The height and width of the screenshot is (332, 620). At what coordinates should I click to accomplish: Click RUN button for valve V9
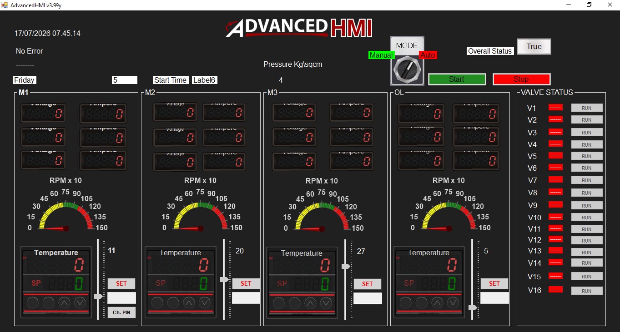tap(587, 205)
